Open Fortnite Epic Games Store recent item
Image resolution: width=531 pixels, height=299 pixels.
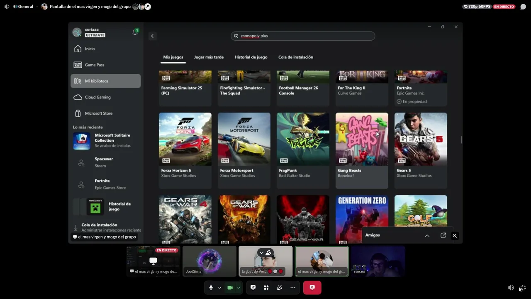(x=106, y=184)
